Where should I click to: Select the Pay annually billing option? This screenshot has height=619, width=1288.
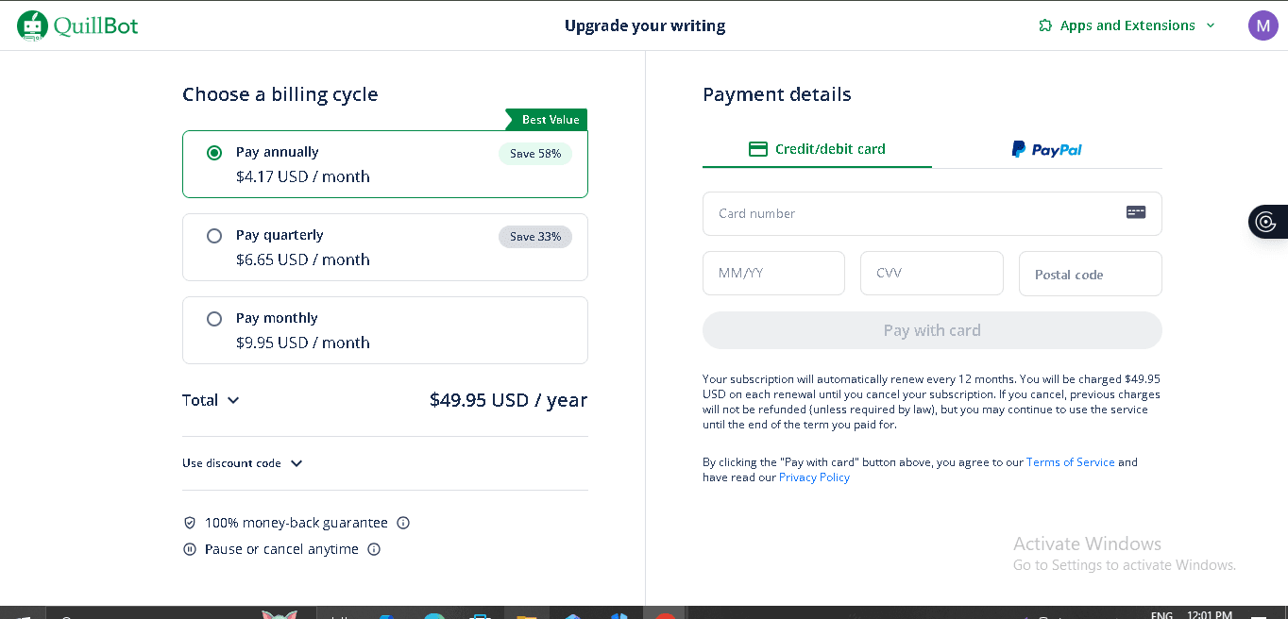click(214, 152)
